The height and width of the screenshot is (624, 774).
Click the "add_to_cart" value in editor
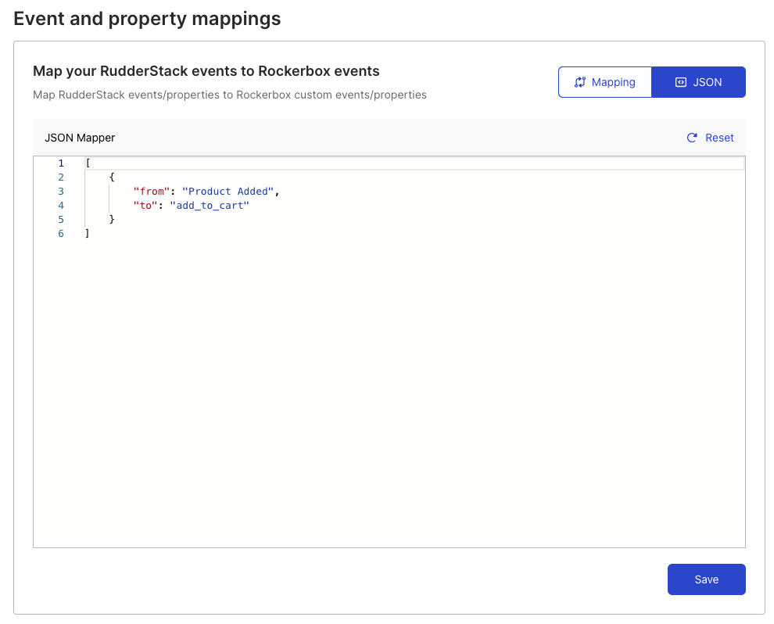click(210, 206)
